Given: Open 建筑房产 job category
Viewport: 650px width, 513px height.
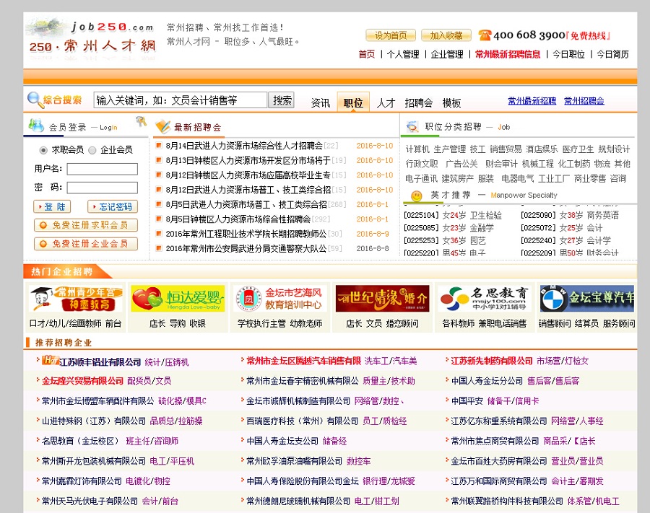Looking at the screenshot, I should point(458,178).
